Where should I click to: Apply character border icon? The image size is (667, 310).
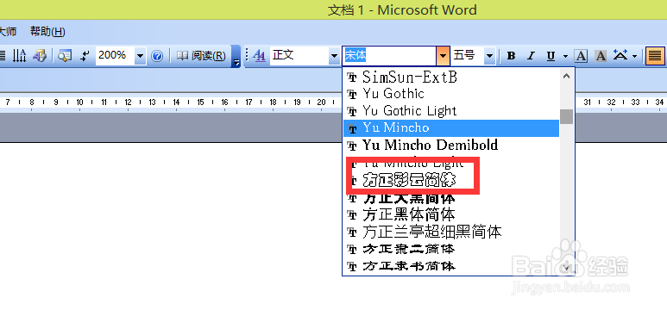[581, 56]
